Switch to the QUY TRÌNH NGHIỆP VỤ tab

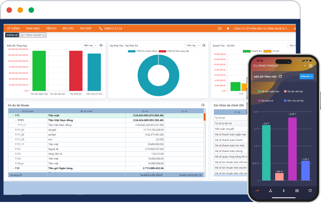(x=33, y=35)
